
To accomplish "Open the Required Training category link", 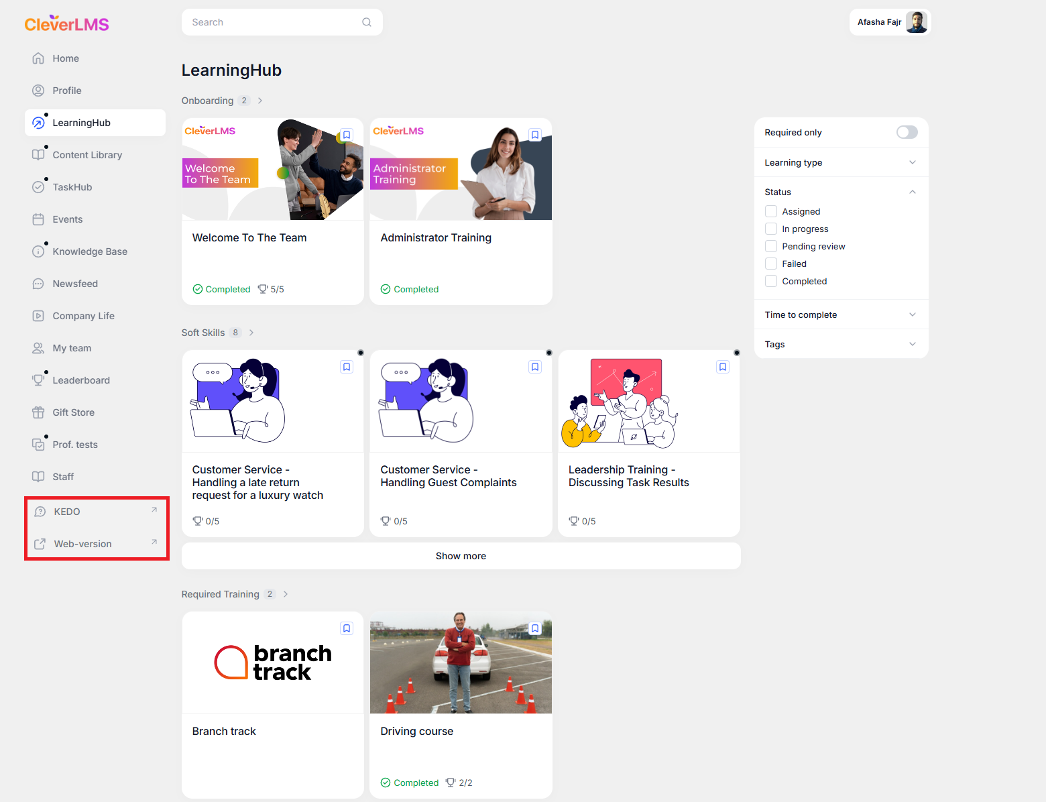I will 220,594.
